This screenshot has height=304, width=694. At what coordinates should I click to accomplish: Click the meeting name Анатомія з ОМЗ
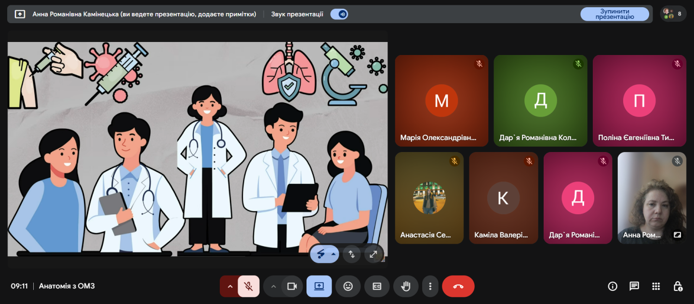point(67,286)
